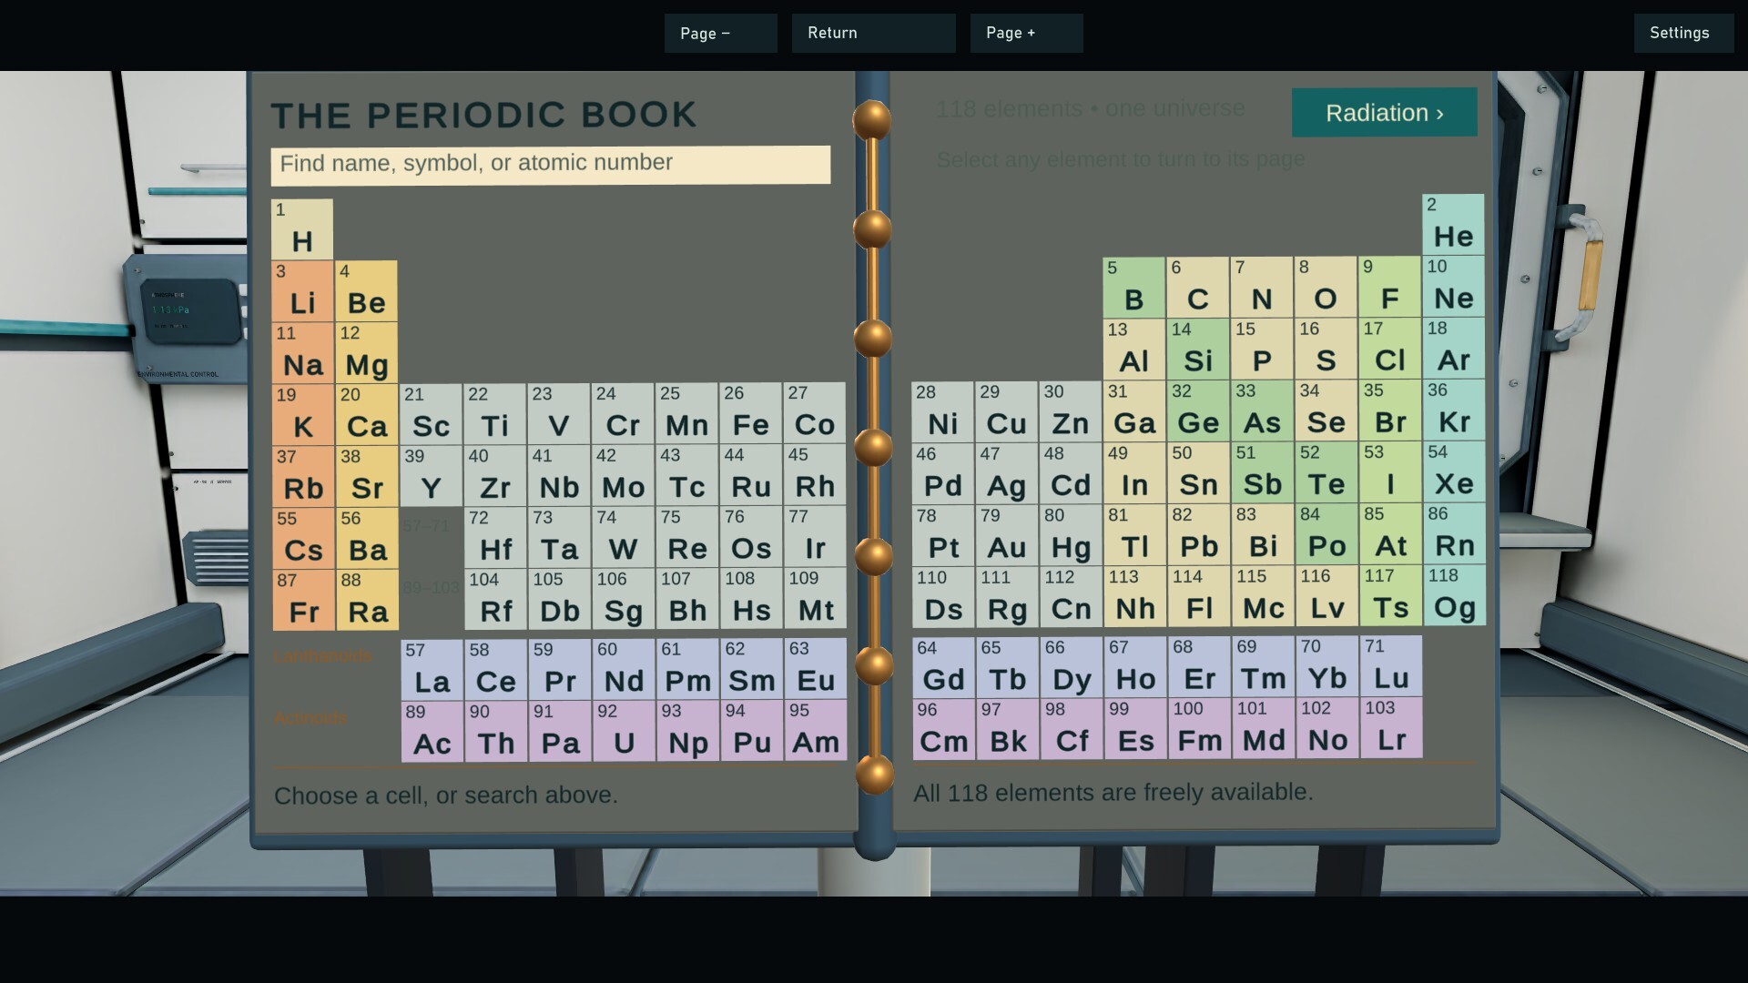
Task: Choose the Oganesson (Og) cell
Action: point(1454,595)
